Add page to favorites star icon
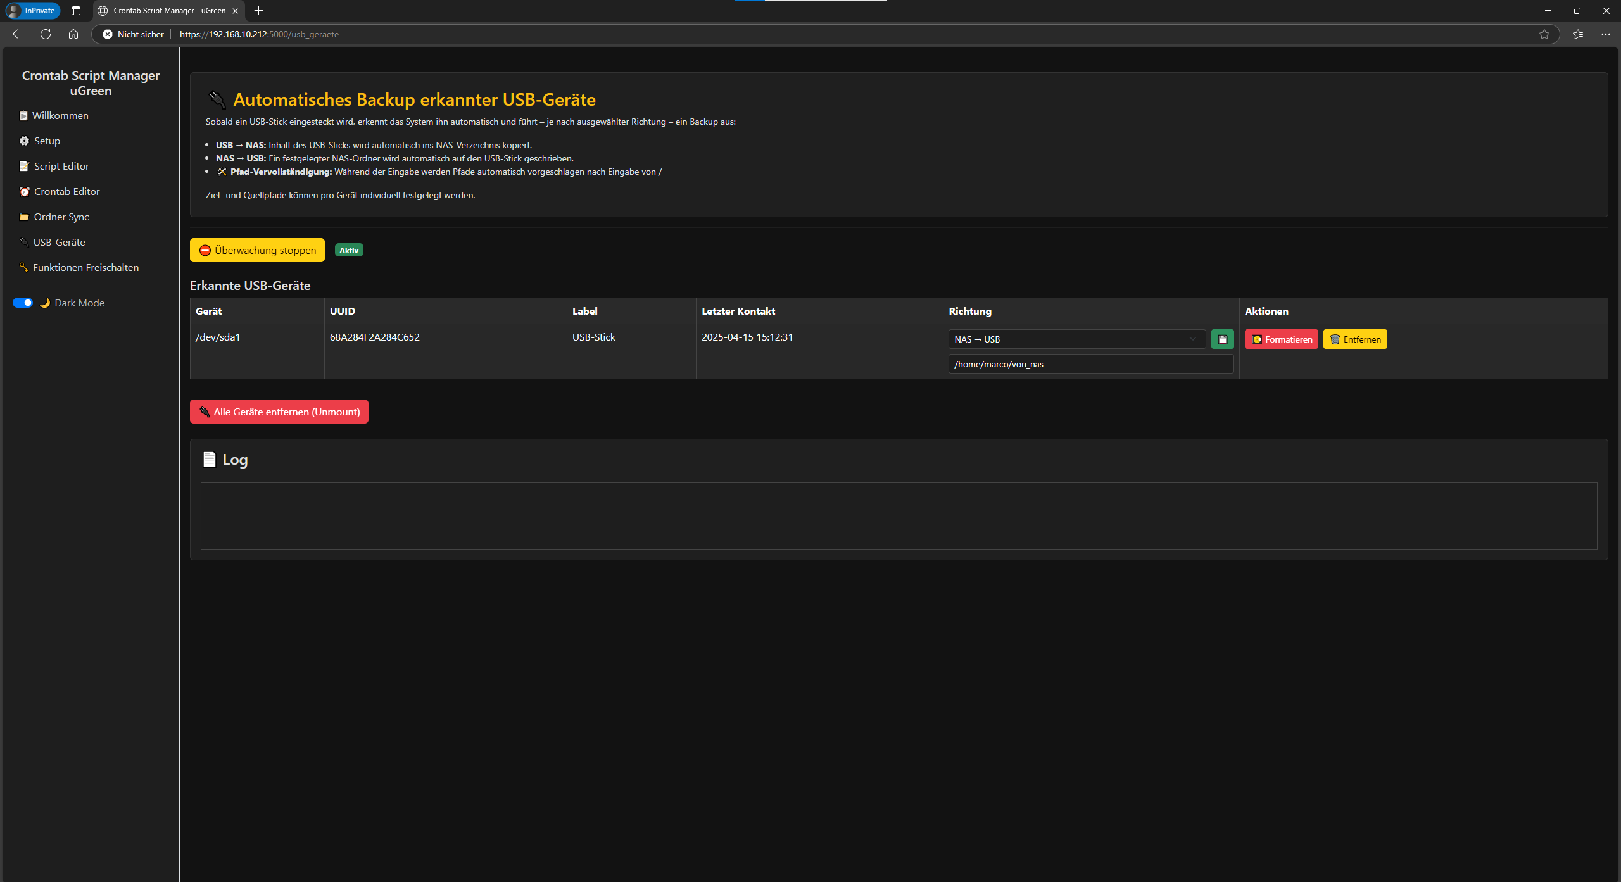Image resolution: width=1621 pixels, height=882 pixels. [x=1544, y=34]
